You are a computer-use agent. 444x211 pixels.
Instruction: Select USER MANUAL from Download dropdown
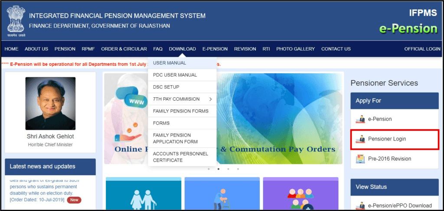click(x=182, y=63)
